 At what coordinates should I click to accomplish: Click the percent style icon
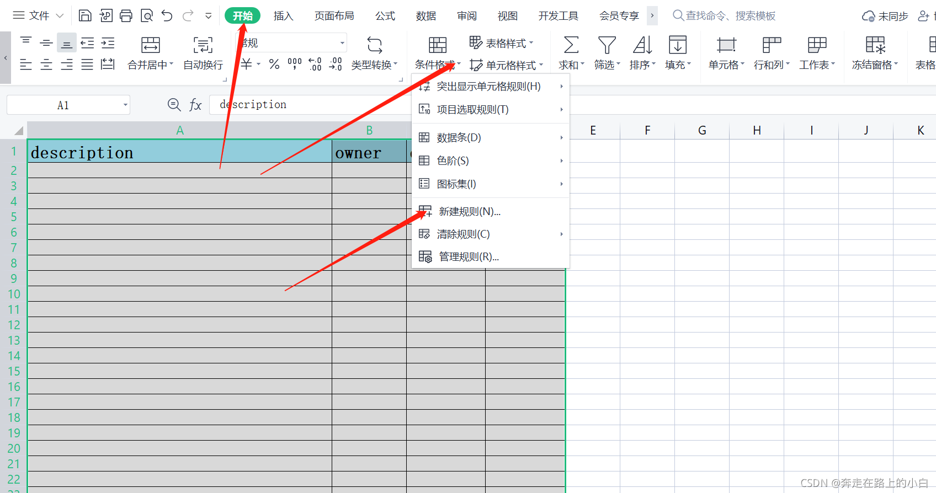pos(274,64)
